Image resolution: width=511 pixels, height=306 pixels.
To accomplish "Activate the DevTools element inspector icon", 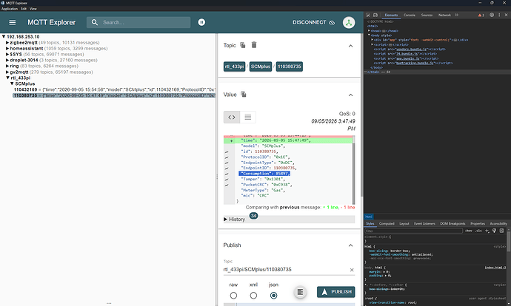I will click(x=368, y=15).
